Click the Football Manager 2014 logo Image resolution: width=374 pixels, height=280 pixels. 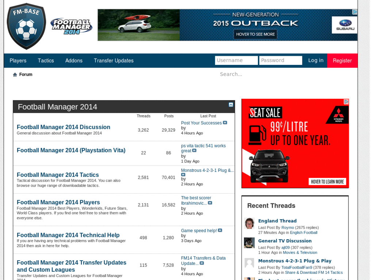tap(71, 26)
